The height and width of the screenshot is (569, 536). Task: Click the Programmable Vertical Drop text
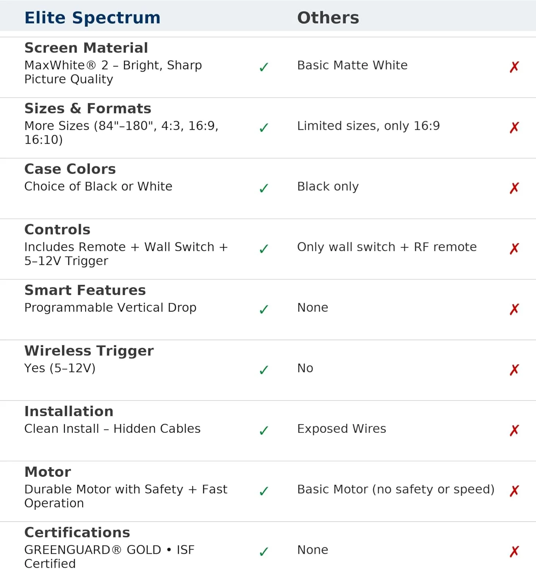click(x=110, y=308)
